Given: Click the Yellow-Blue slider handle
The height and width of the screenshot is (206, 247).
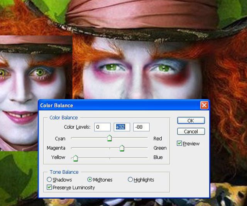Looking at the screenshot, I should (x=76, y=158).
